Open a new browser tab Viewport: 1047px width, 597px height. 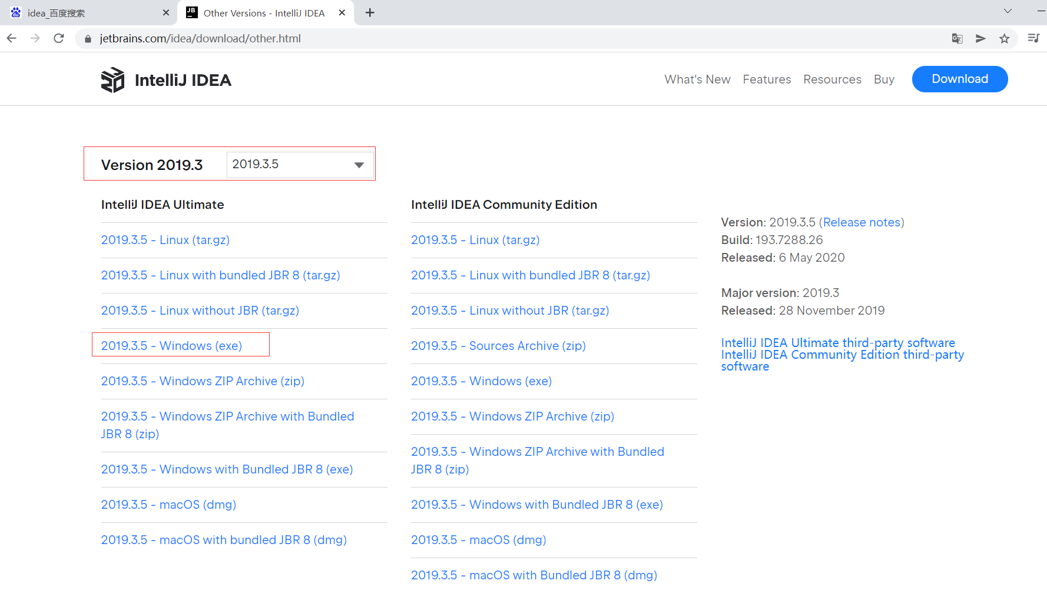point(370,13)
